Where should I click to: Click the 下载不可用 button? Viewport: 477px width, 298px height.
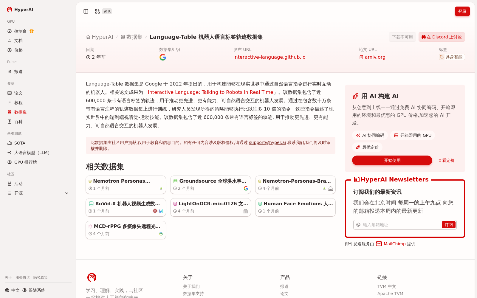[402, 37]
